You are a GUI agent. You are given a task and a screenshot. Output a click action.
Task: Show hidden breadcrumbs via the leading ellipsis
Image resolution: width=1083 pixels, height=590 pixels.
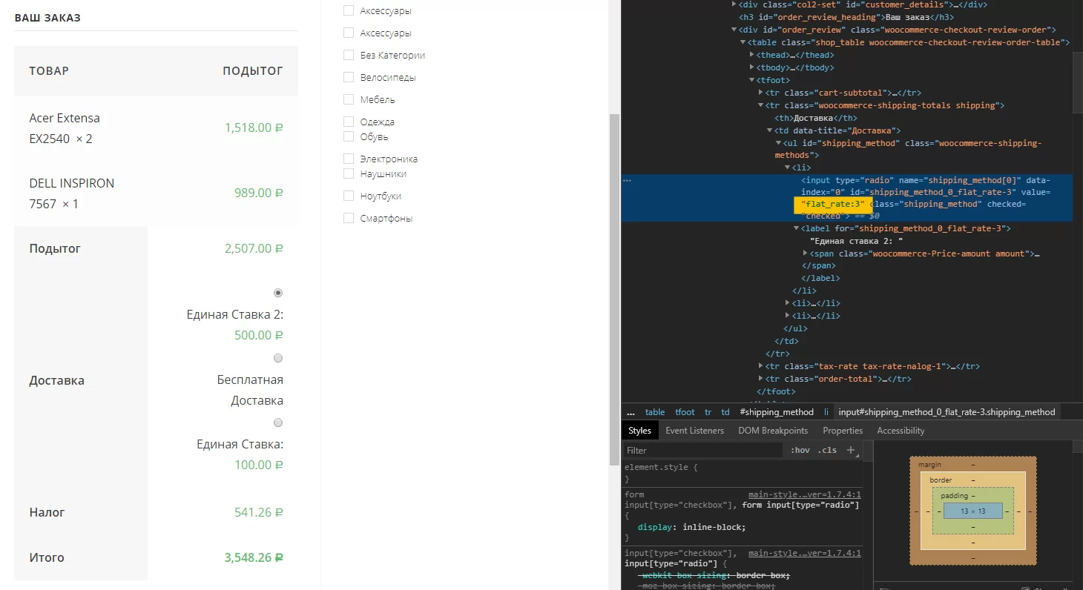(x=631, y=412)
